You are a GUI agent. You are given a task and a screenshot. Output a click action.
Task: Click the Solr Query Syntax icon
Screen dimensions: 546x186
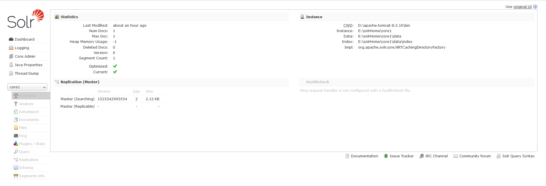click(x=499, y=156)
